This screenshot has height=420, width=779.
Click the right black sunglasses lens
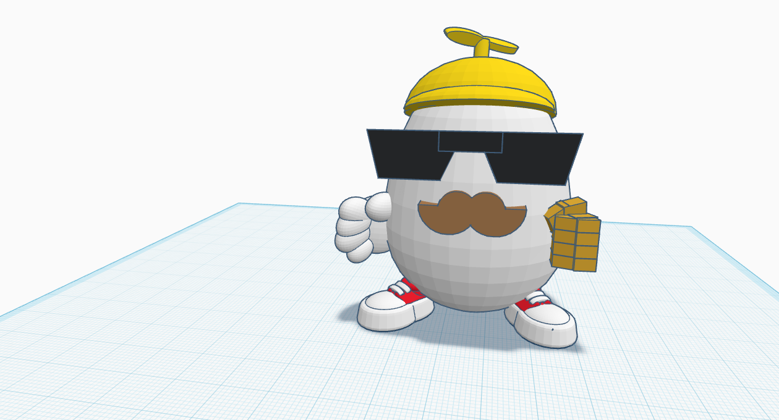coord(535,159)
